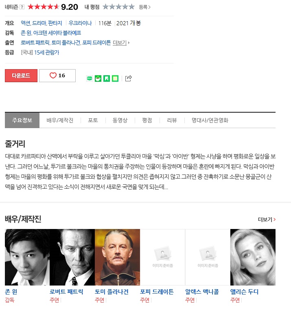Click the 네티즌 rating help question icon
The height and width of the screenshot is (314, 291).
click(x=22, y=7)
